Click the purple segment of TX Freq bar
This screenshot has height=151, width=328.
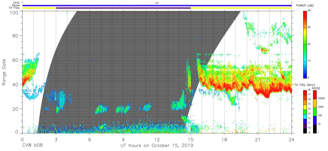[123, 8]
